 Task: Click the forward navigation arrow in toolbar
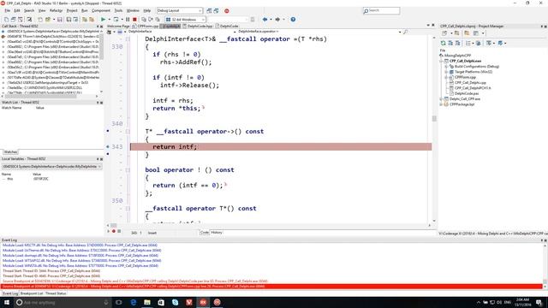tap(277, 20)
